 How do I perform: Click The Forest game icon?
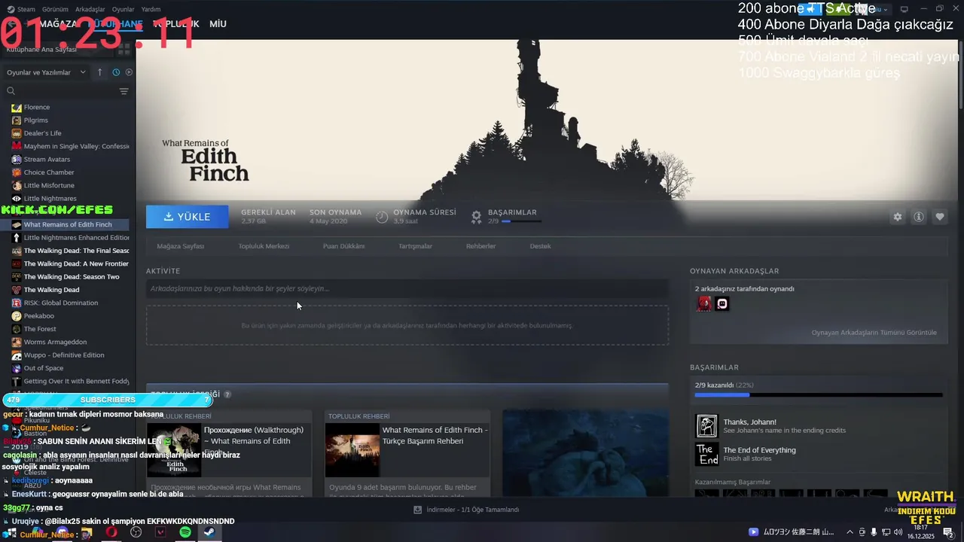pos(17,329)
